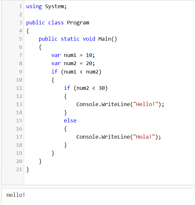Screen dimensions: 195x205
Task: Click 'num1 = 10;' declaration on line 7
Action: [x=79, y=55]
